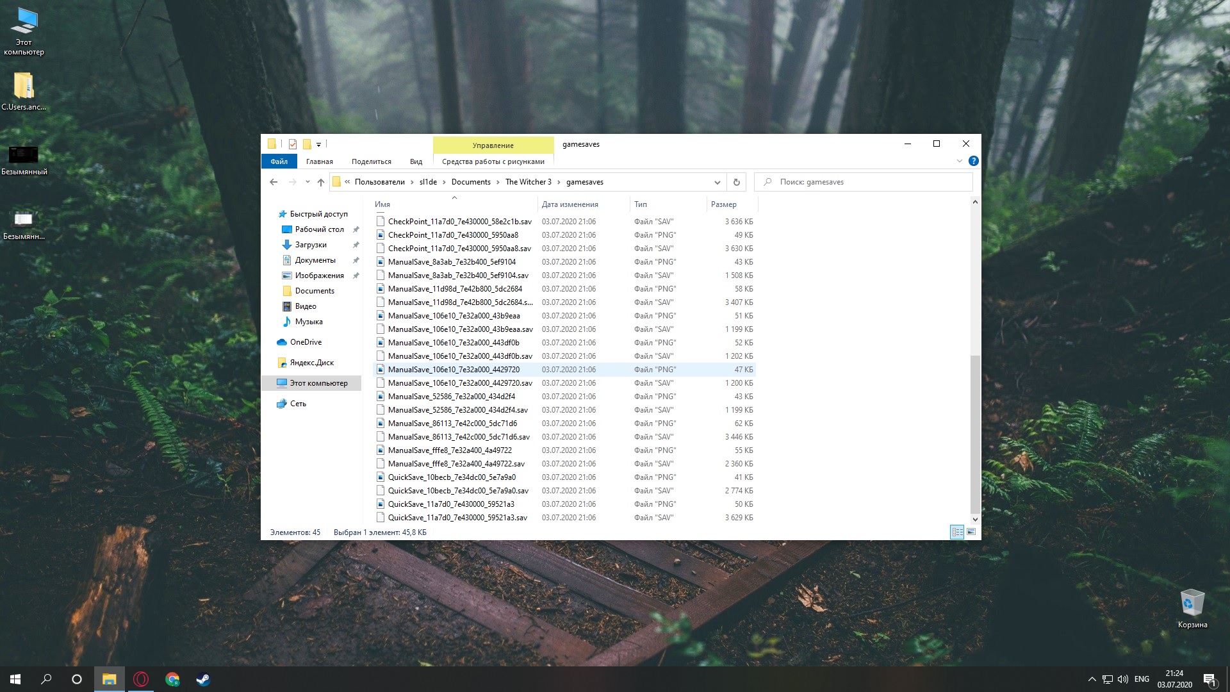Image resolution: width=1230 pixels, height=692 pixels.
Task: Open recent locations dropdown arrow
Action: [307, 182]
